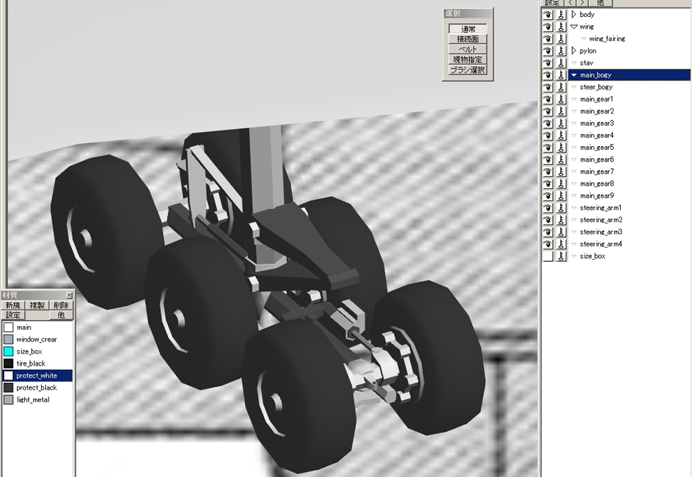This screenshot has width=692, height=477.
Task: Click the cyan size_box material swatch
Action: (x=8, y=351)
